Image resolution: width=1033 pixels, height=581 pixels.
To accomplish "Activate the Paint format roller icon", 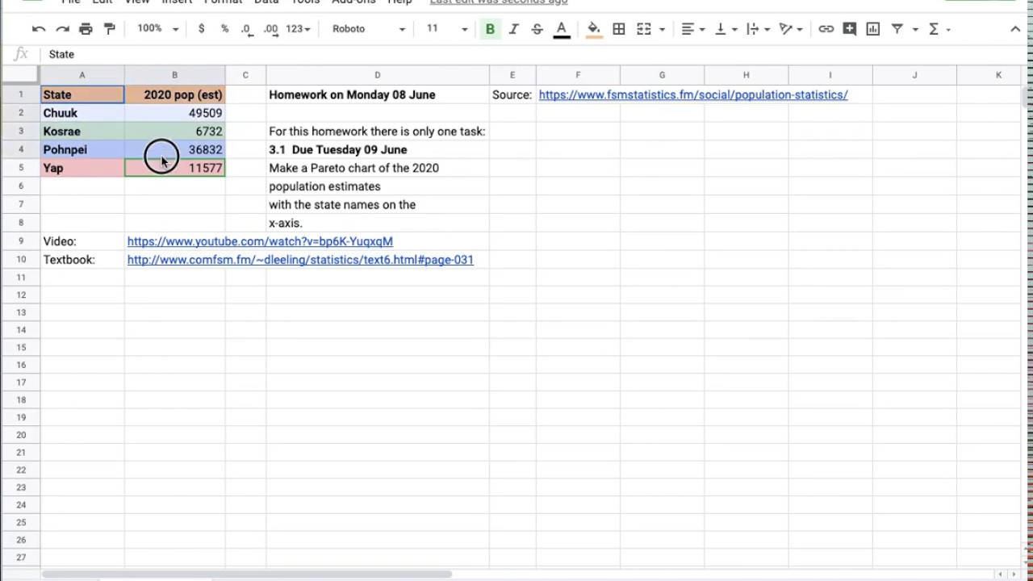I will click(110, 29).
